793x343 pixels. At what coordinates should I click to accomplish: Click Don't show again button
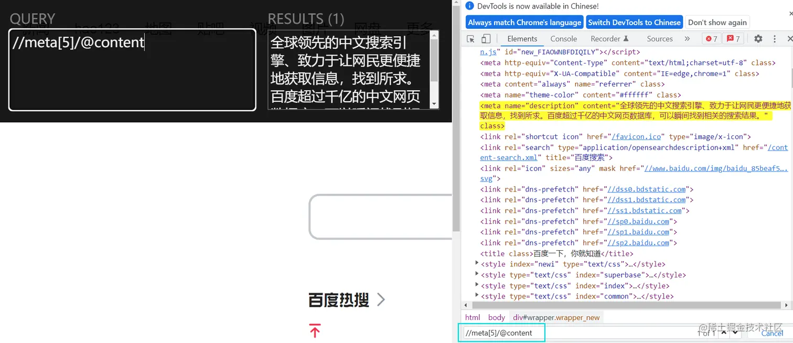(x=717, y=22)
